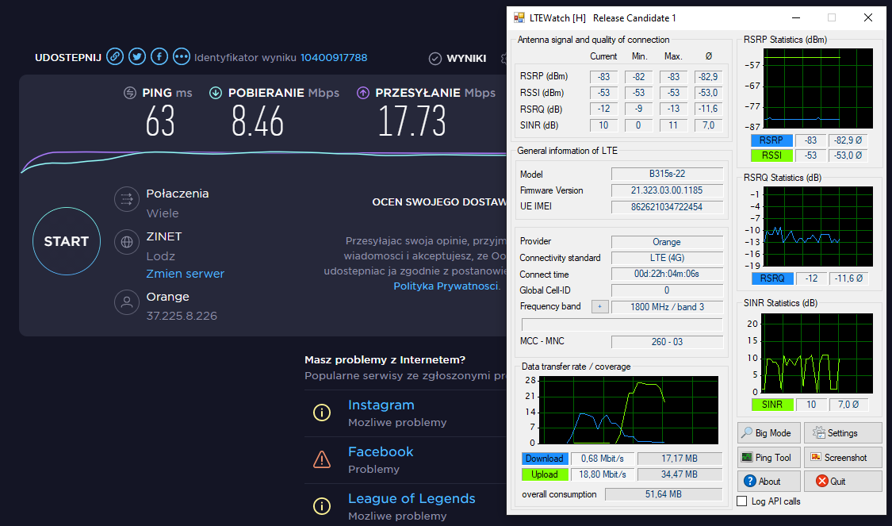Click the RSRQ Statistics graph
Screen dimensions: 892x526
tap(817, 227)
